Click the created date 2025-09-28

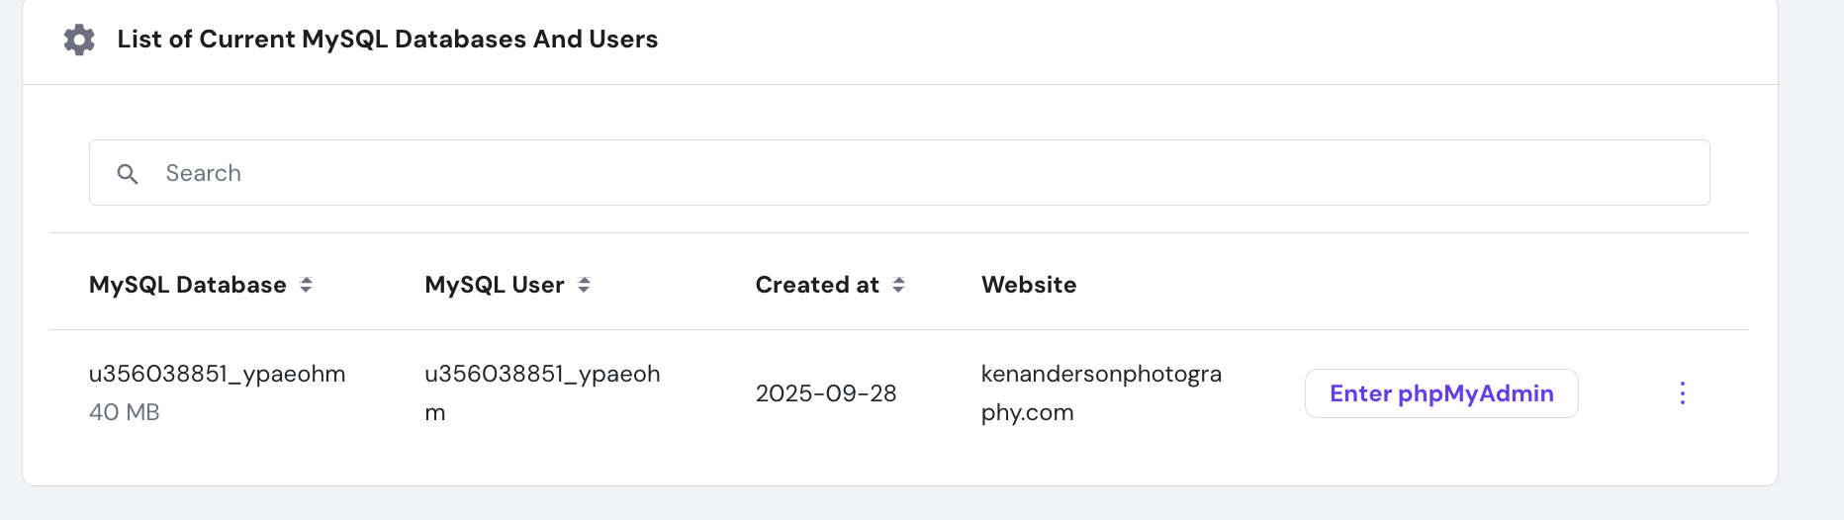[826, 393]
